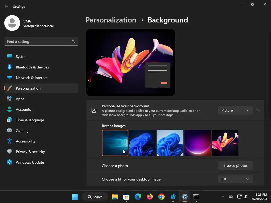Click the Windows Update sync icon
Image resolution: width=271 pixels, height=203 pixels.
click(10, 162)
